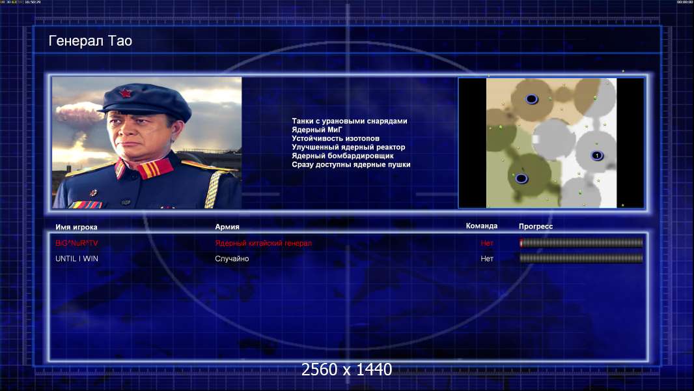The width and height of the screenshot is (694, 391).
Task: Click 'Сразу доступны ядерные пушки' line
Action: [351, 164]
